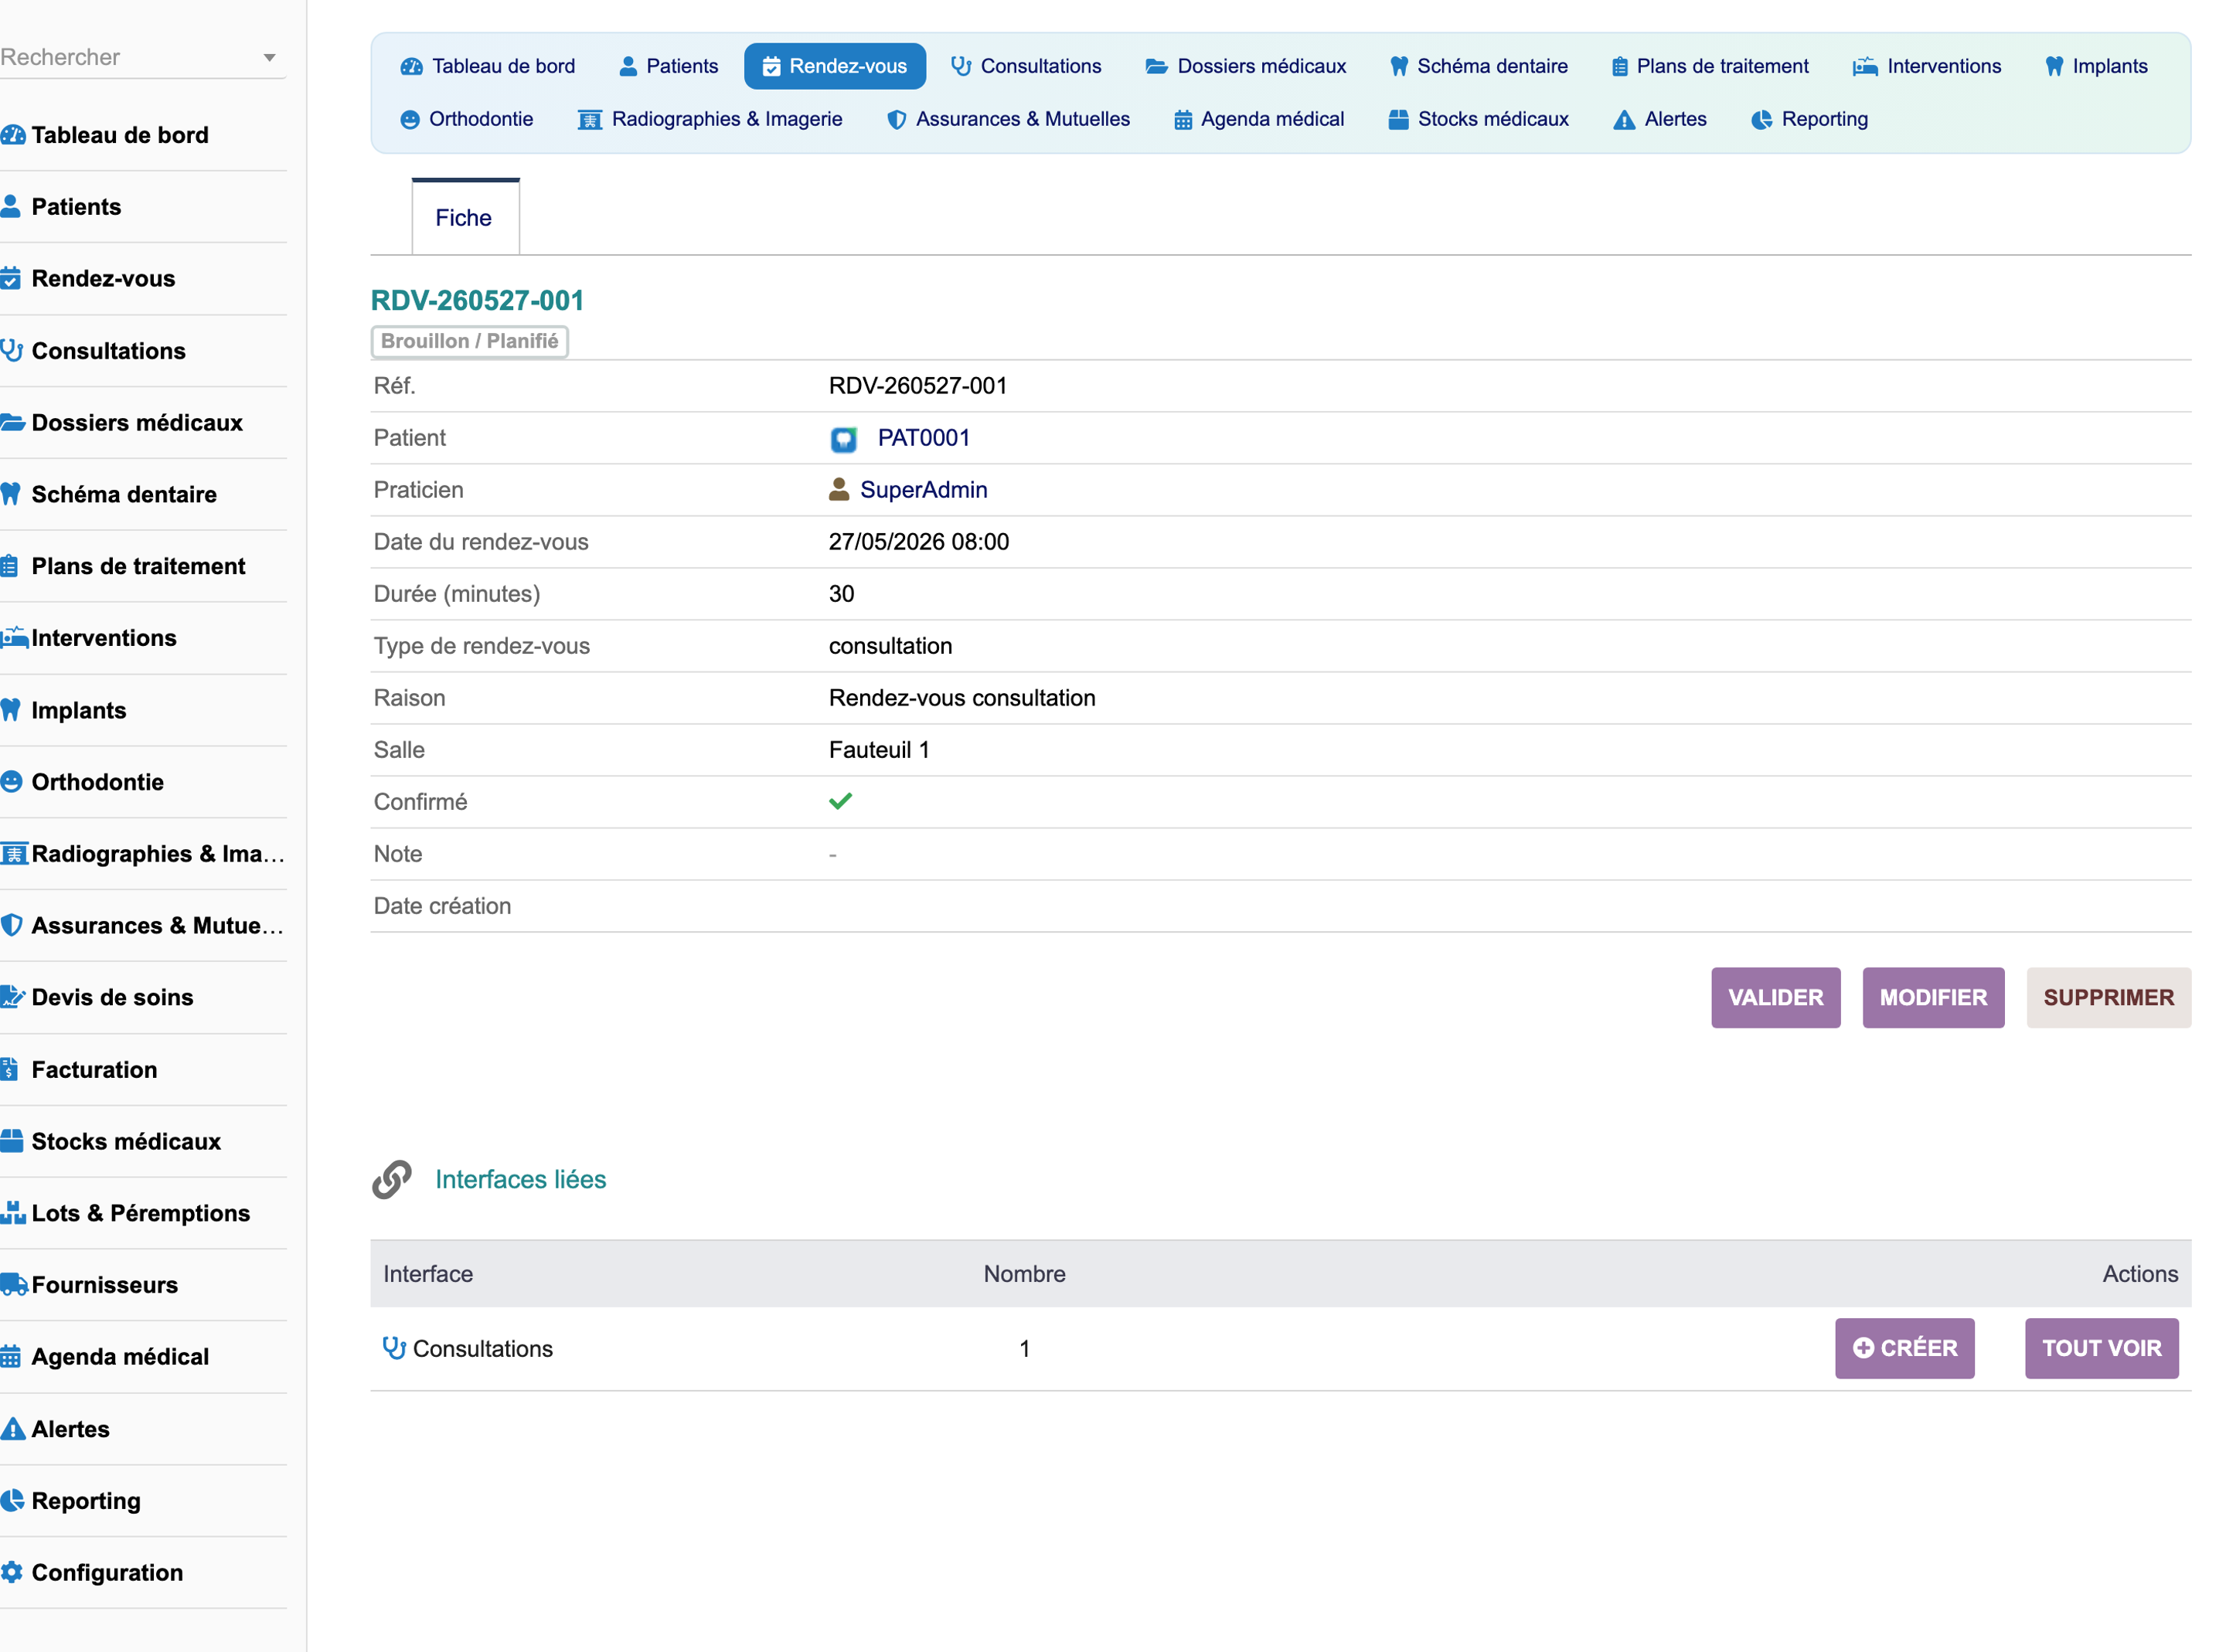
Task: Click the Reporting pie chart icon in sidebar
Action: 12,1500
